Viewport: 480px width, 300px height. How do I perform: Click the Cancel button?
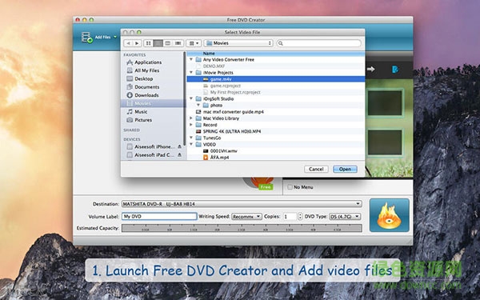[x=316, y=169]
